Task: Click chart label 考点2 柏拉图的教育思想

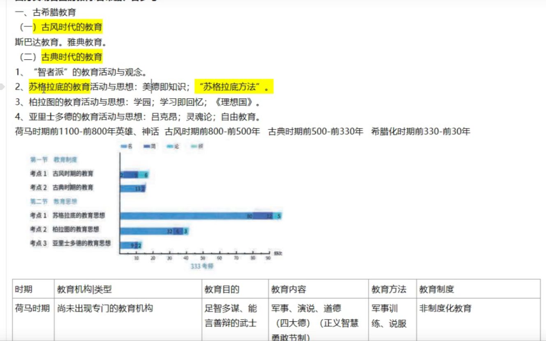Action: (x=65, y=229)
